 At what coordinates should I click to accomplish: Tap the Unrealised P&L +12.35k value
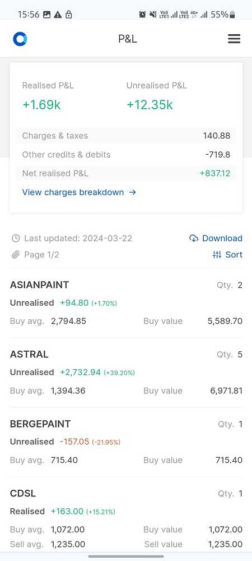coord(150,105)
